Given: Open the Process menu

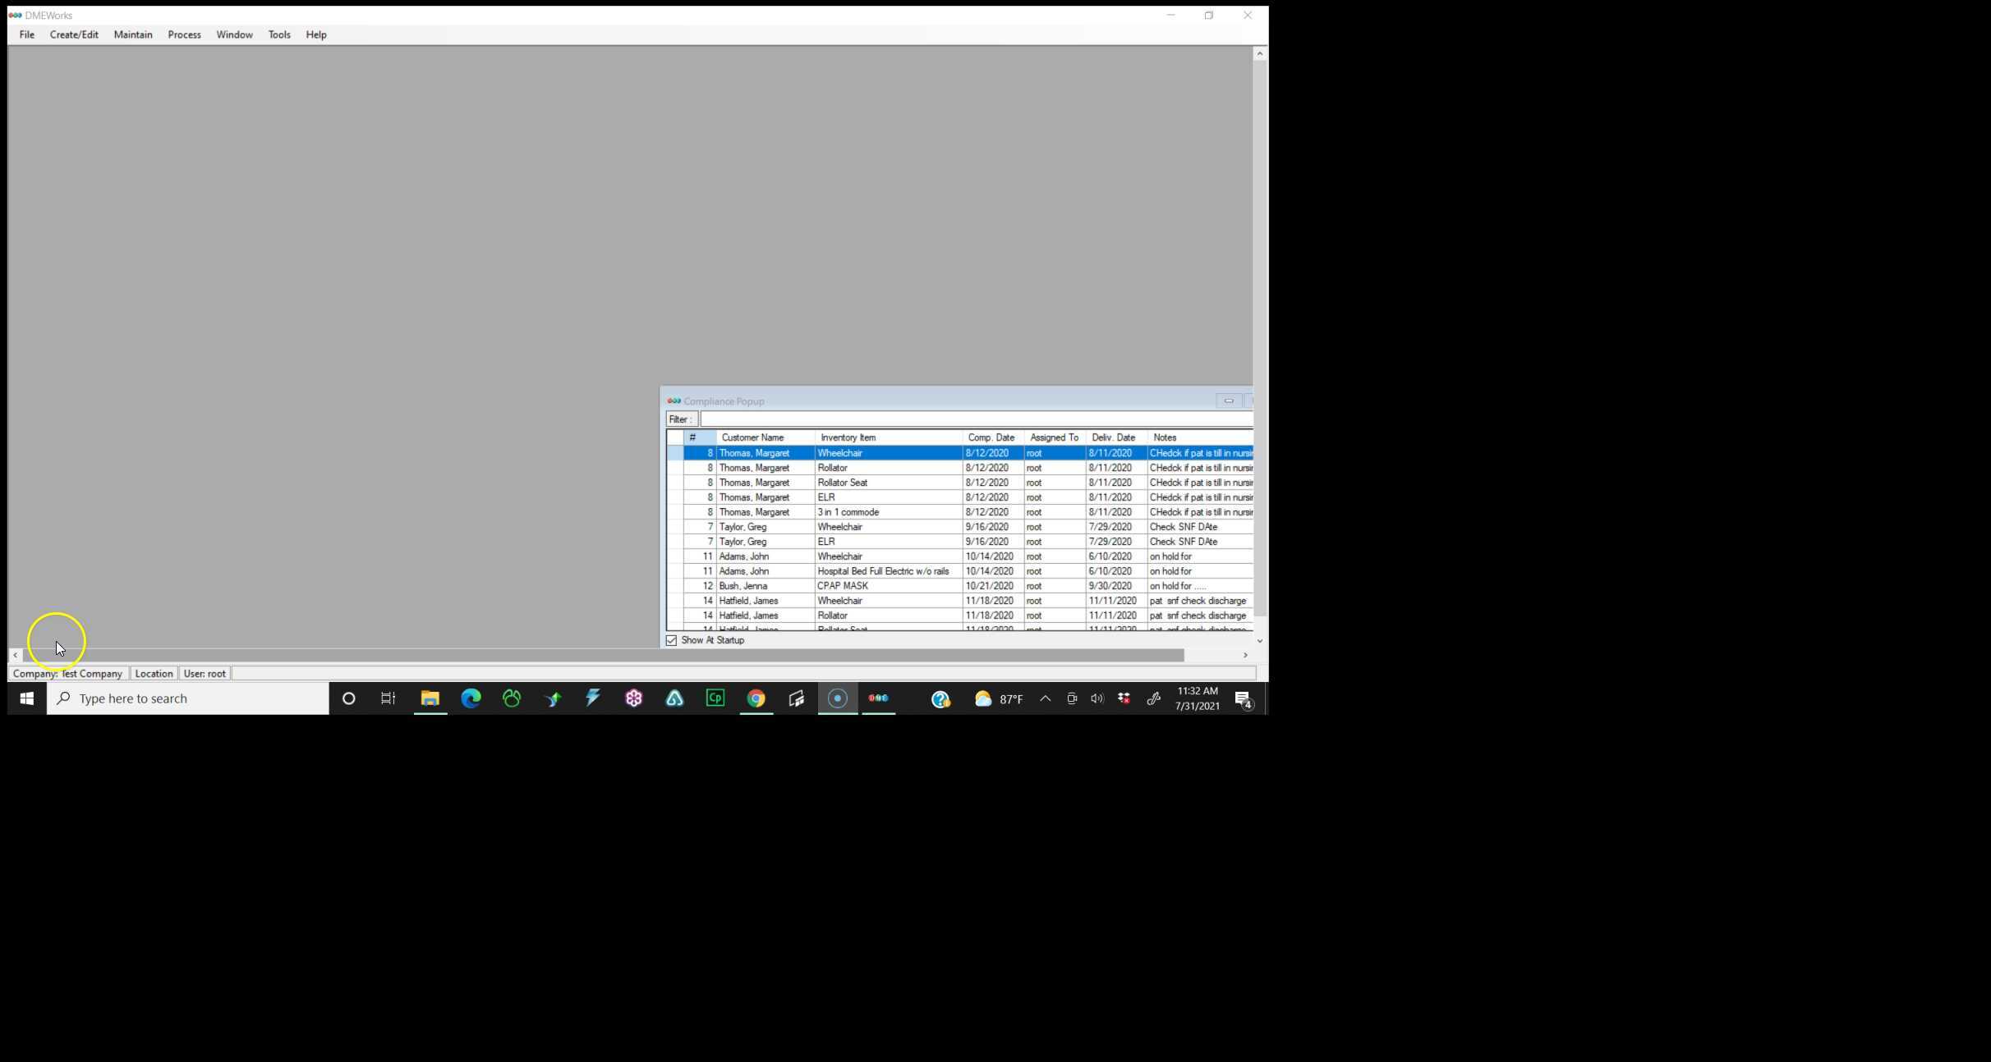Looking at the screenshot, I should 184,34.
